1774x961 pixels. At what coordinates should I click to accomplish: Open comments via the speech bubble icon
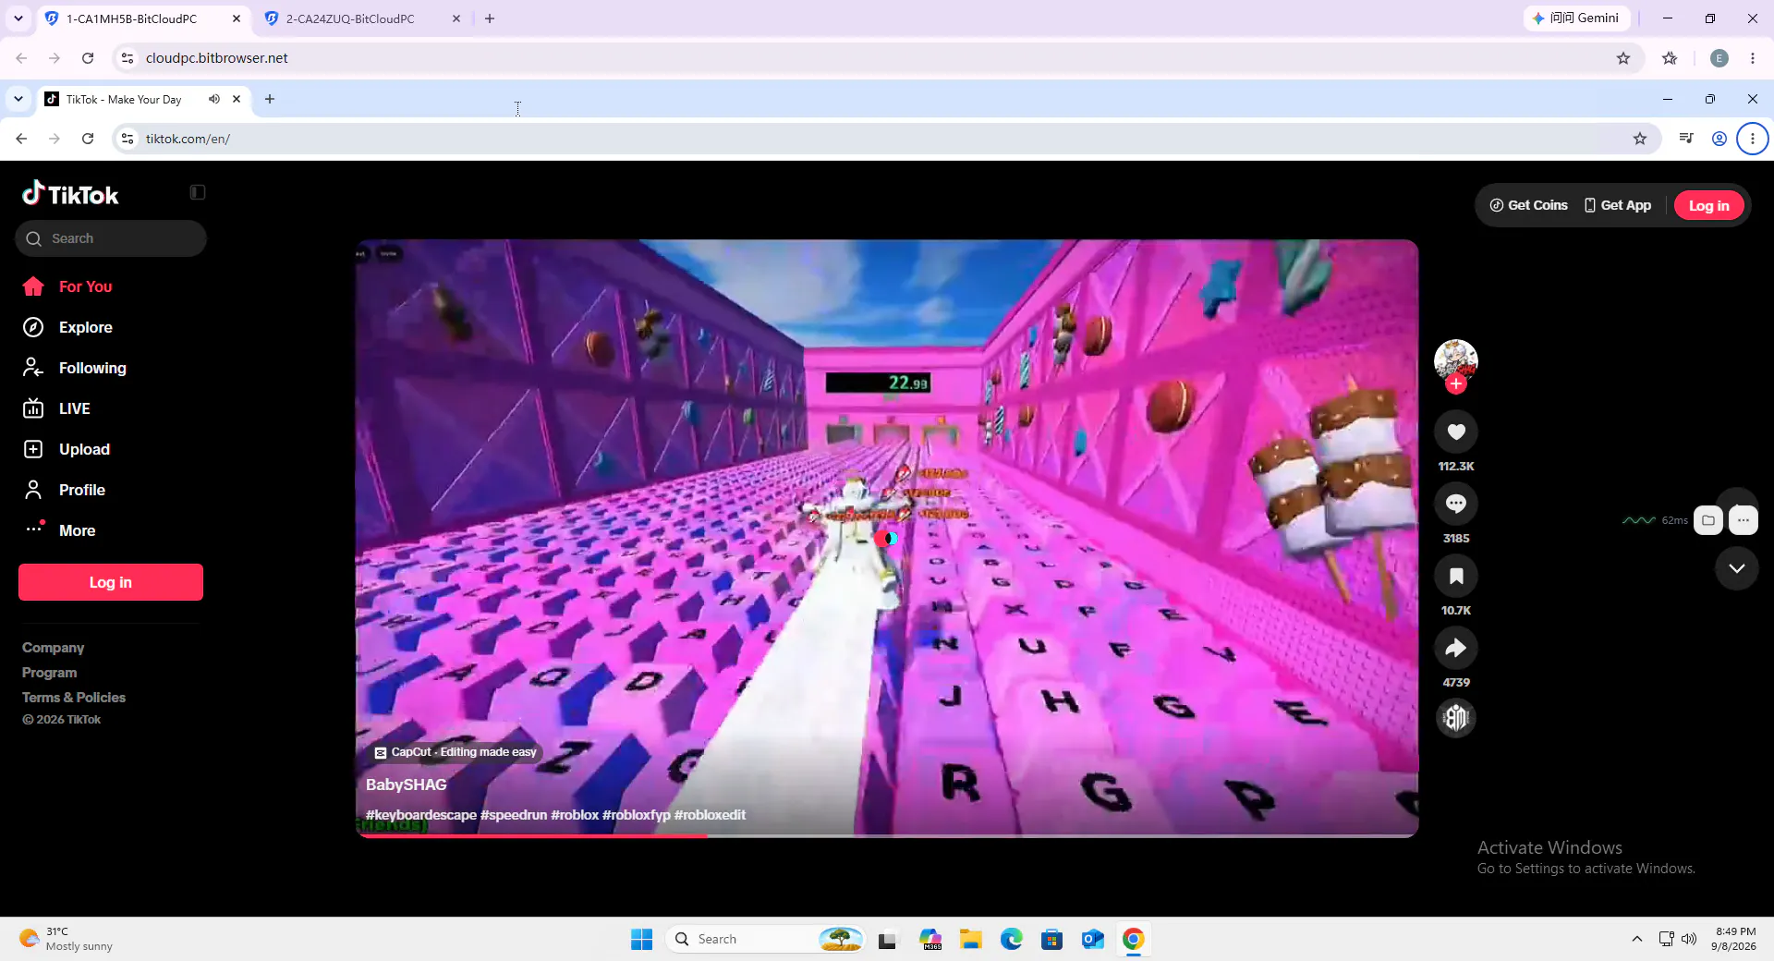(1456, 504)
